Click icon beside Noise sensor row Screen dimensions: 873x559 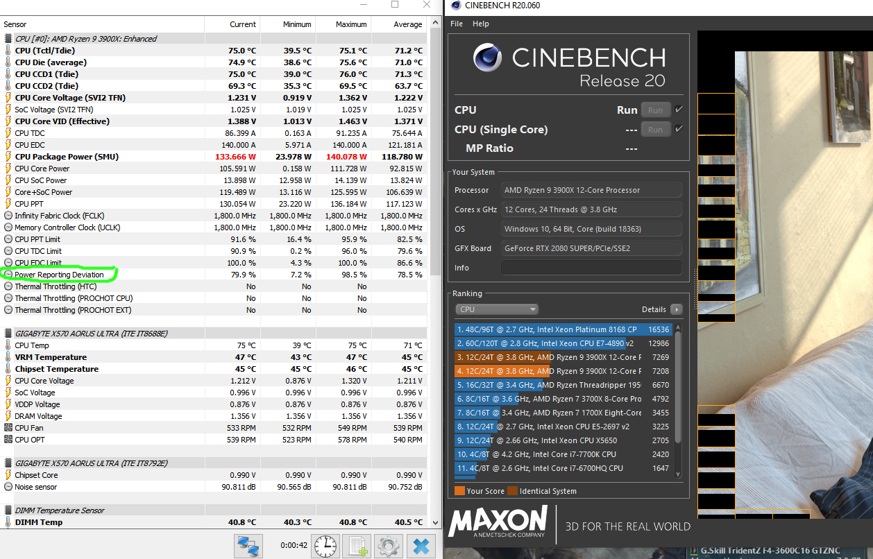pyautogui.click(x=8, y=487)
